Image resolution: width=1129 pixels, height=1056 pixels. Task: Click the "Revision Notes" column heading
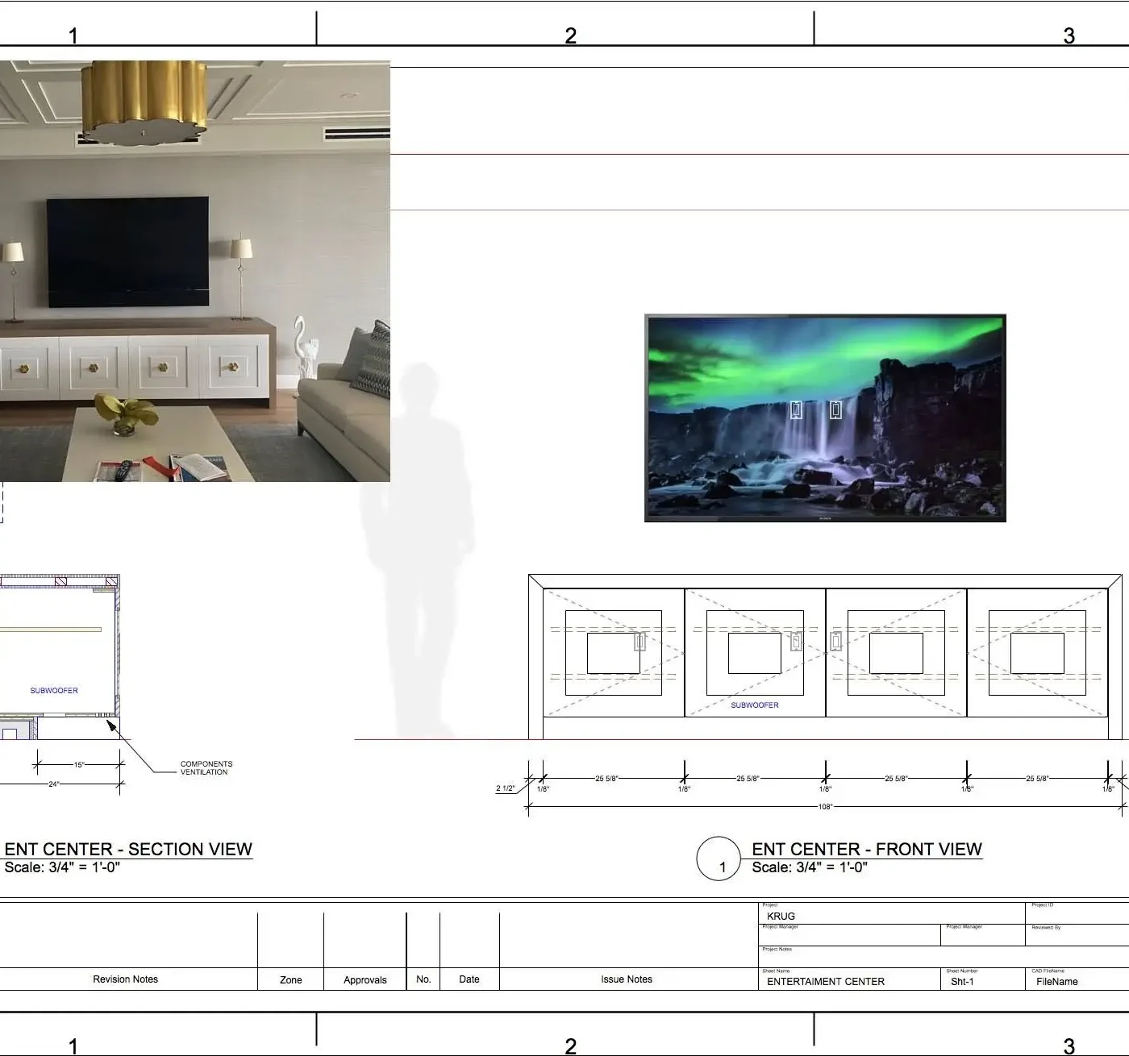tap(125, 979)
